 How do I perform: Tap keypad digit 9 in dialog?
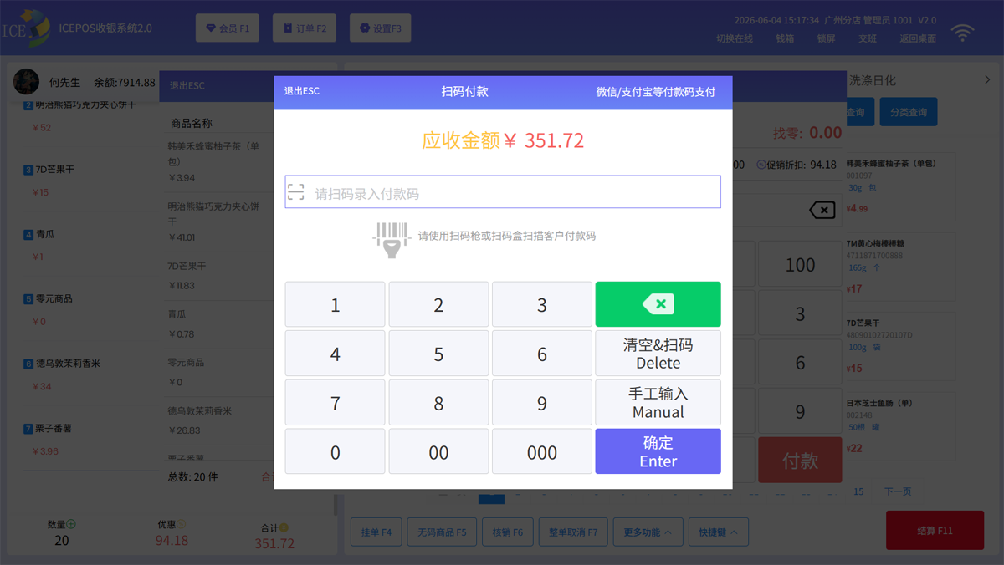pyautogui.click(x=542, y=403)
